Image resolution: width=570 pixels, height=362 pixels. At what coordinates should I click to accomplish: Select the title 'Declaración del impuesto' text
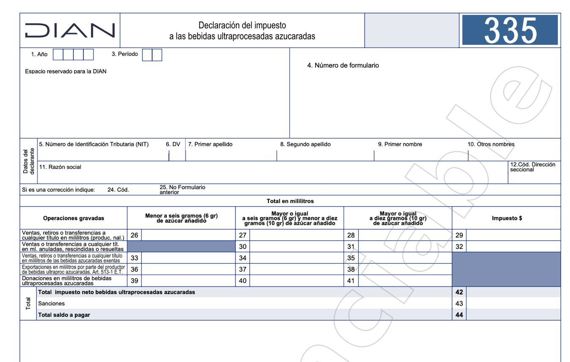point(242,25)
